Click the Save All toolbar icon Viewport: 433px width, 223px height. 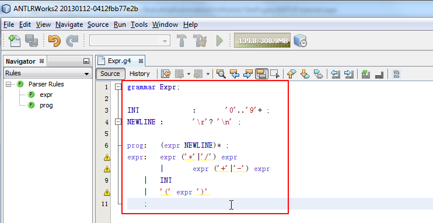coord(31,41)
